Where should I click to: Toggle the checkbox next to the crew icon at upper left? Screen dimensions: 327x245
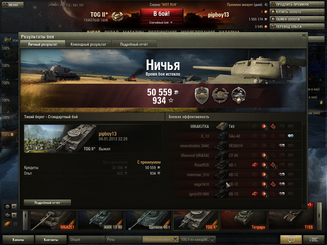[9, 40]
